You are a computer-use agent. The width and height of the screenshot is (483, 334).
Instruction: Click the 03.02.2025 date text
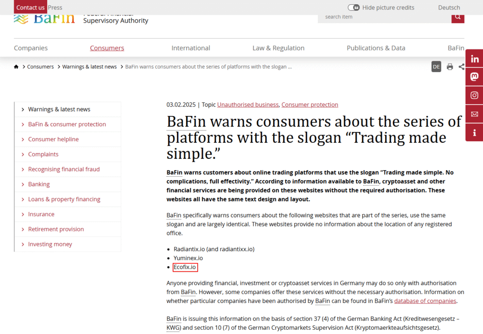pos(181,105)
